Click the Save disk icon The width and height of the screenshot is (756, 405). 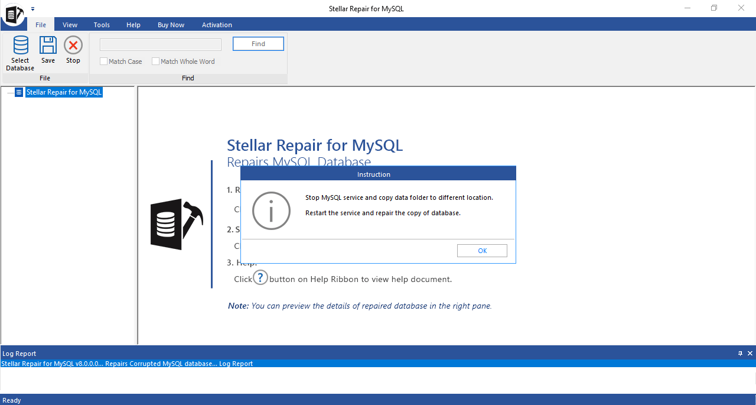click(48, 45)
